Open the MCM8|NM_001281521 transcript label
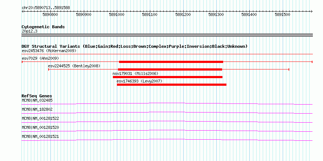Viewport: 323px width, 161px height. coord(40,136)
